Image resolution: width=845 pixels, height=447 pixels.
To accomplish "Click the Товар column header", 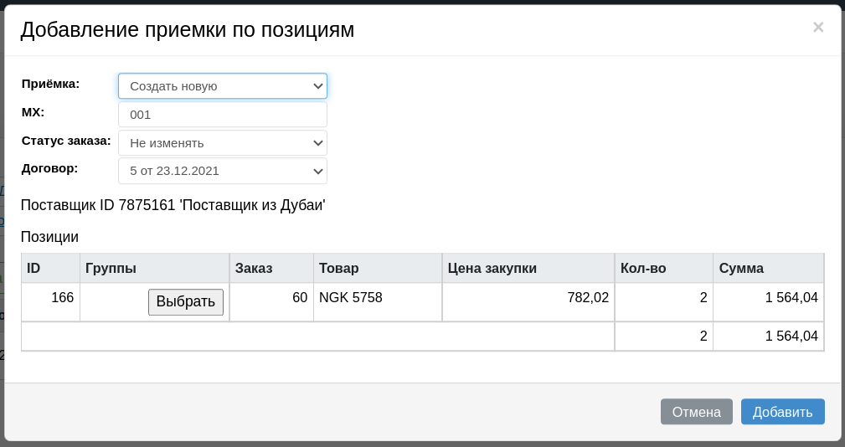I will 378,268.
